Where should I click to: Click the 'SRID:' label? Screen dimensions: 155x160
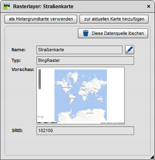[17, 130]
